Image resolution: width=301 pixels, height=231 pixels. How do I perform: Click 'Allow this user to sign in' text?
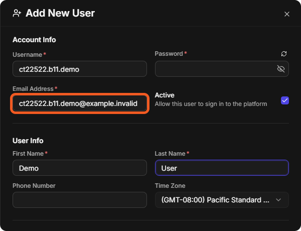(211, 104)
